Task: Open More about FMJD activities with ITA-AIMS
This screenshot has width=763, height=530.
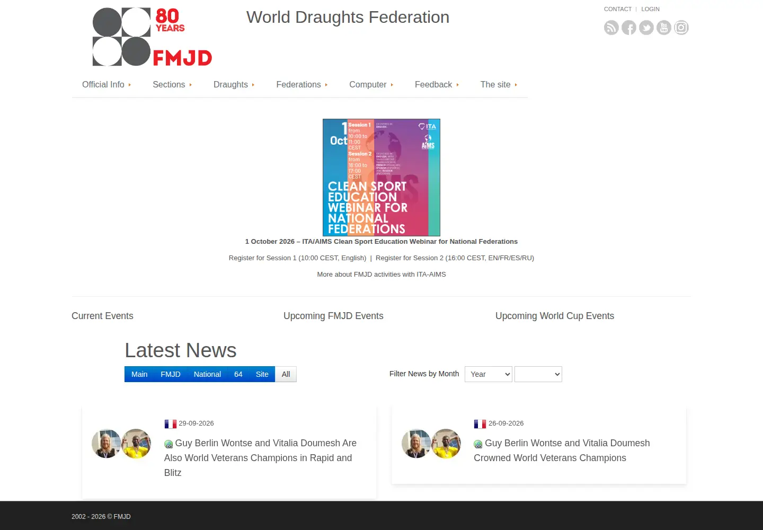Action: point(381,275)
